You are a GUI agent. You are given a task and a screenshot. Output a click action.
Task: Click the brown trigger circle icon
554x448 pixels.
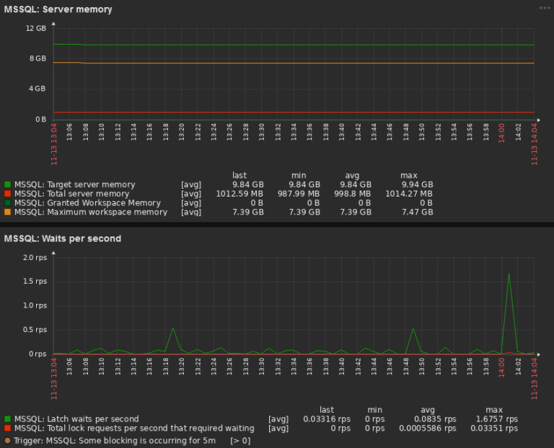point(8,439)
